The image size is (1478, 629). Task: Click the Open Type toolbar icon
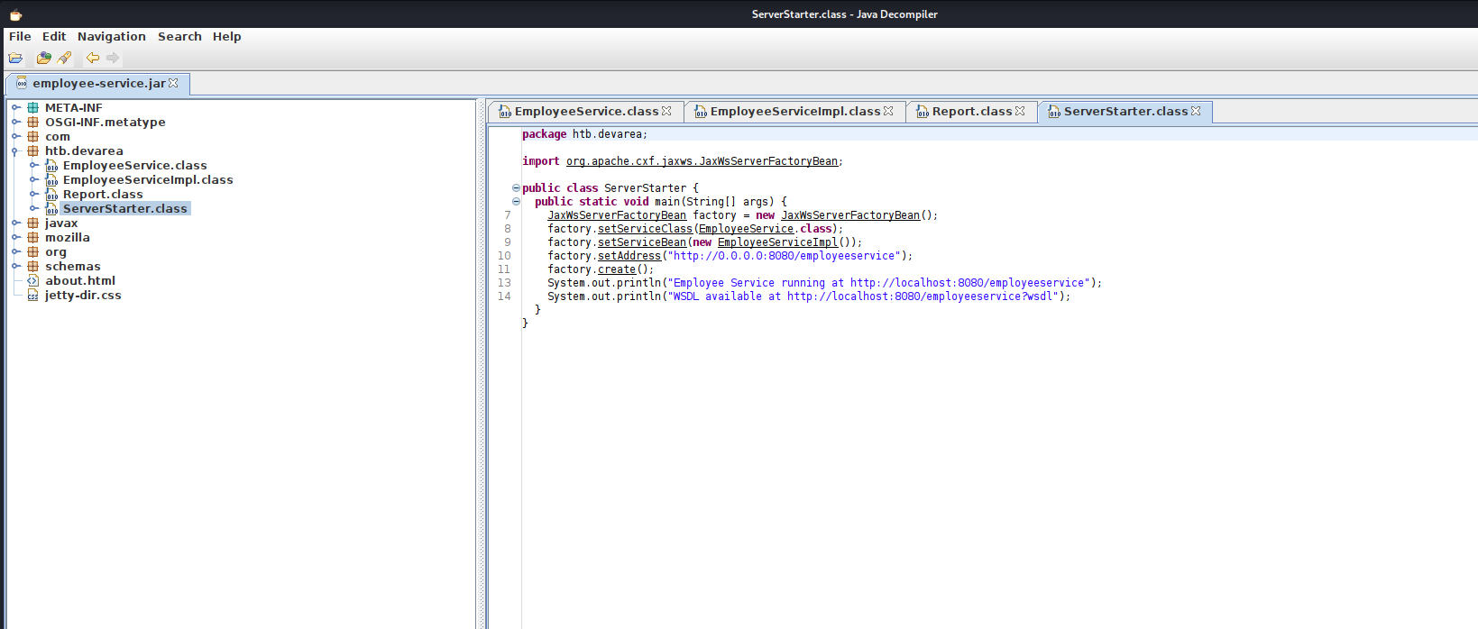click(x=43, y=58)
